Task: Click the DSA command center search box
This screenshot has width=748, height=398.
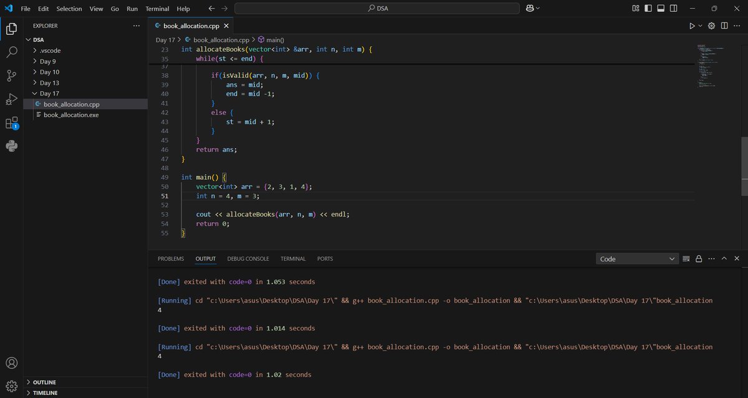Action: click(376, 8)
